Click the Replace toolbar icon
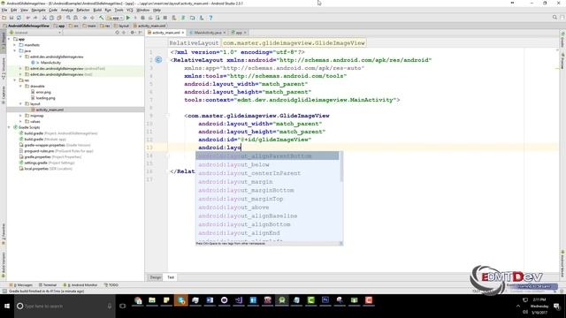 click(75, 18)
